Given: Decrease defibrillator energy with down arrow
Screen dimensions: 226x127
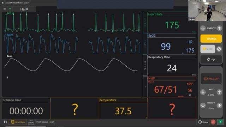Looking at the screenshot, I should click(203, 28).
